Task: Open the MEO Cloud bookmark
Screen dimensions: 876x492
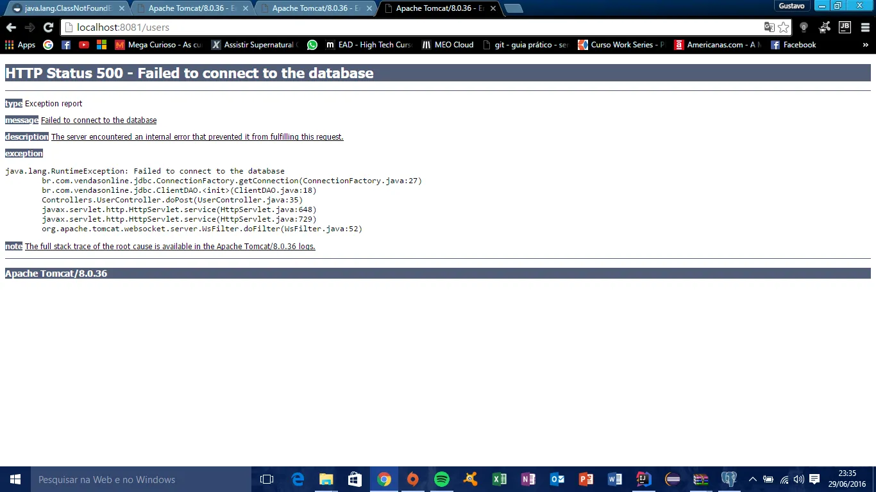Action: click(x=448, y=45)
